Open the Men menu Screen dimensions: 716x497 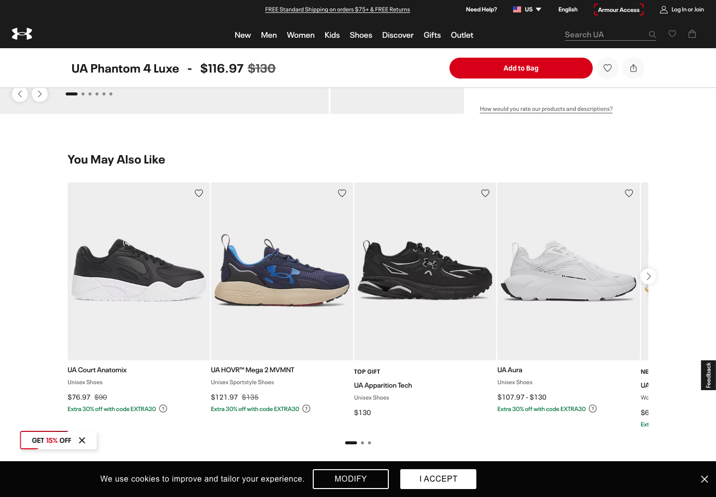(269, 35)
